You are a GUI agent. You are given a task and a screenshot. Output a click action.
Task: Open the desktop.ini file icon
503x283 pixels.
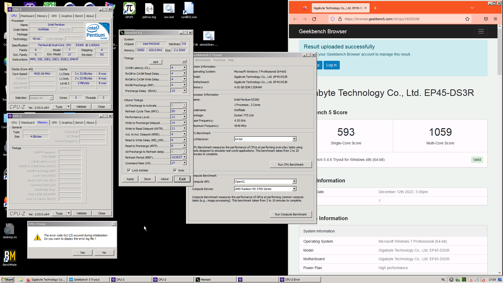tap(10, 231)
